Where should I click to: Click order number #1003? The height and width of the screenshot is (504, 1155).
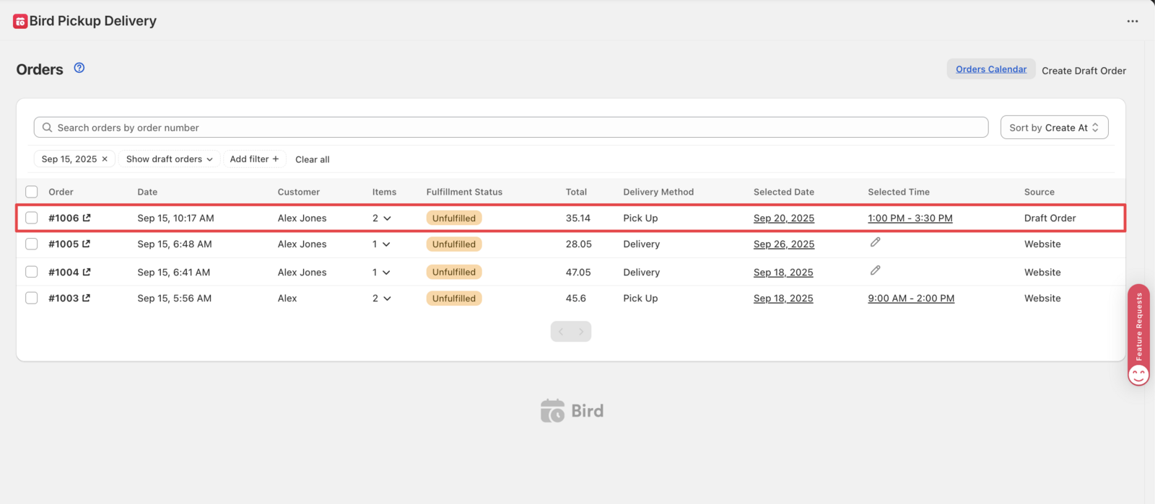[64, 298]
